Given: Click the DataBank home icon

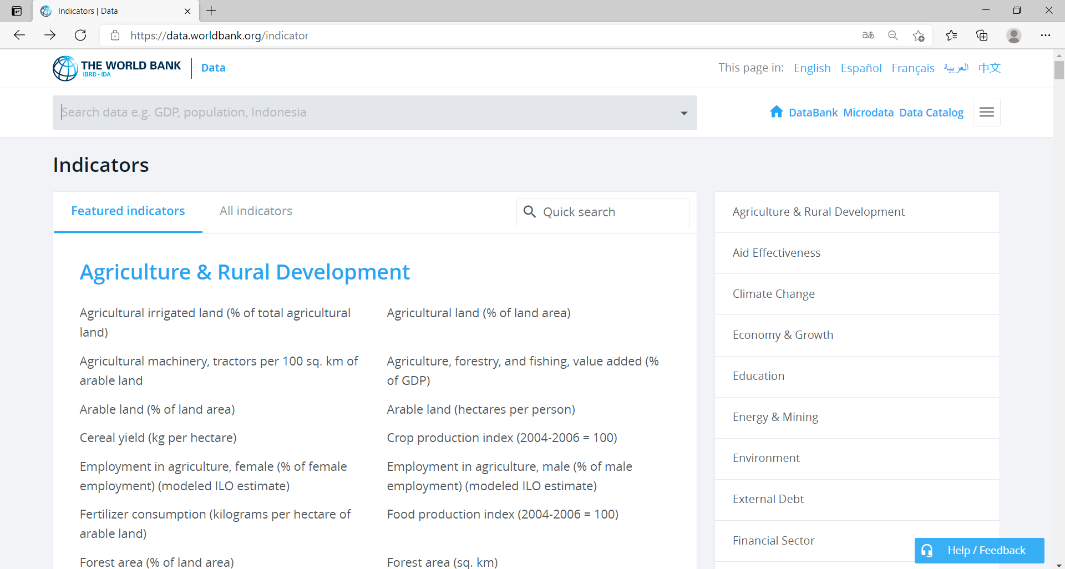Looking at the screenshot, I should click(776, 112).
